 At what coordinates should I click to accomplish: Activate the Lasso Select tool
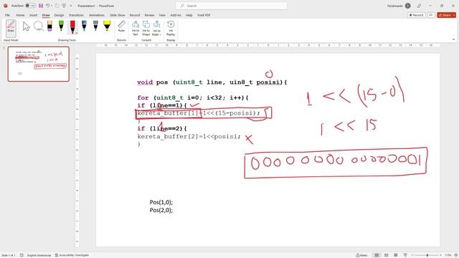tap(38, 27)
